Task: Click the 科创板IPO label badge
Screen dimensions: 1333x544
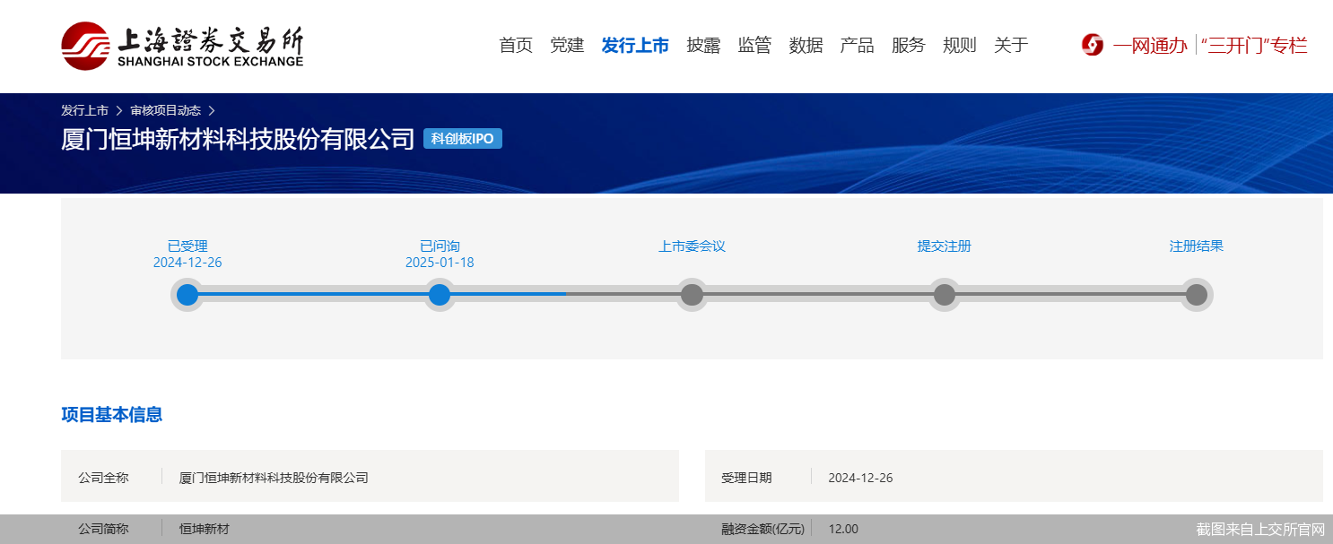Action: tap(463, 138)
